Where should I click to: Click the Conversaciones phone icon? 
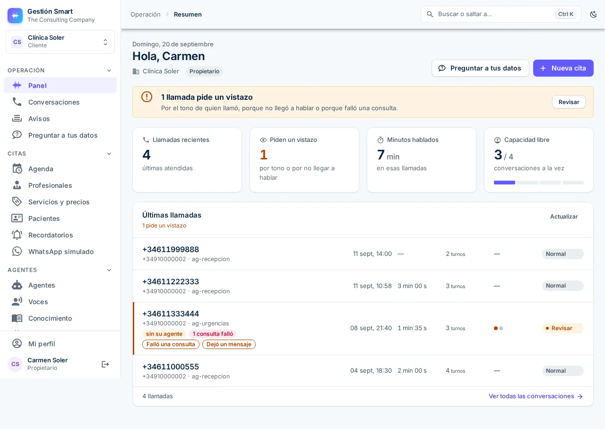click(17, 102)
